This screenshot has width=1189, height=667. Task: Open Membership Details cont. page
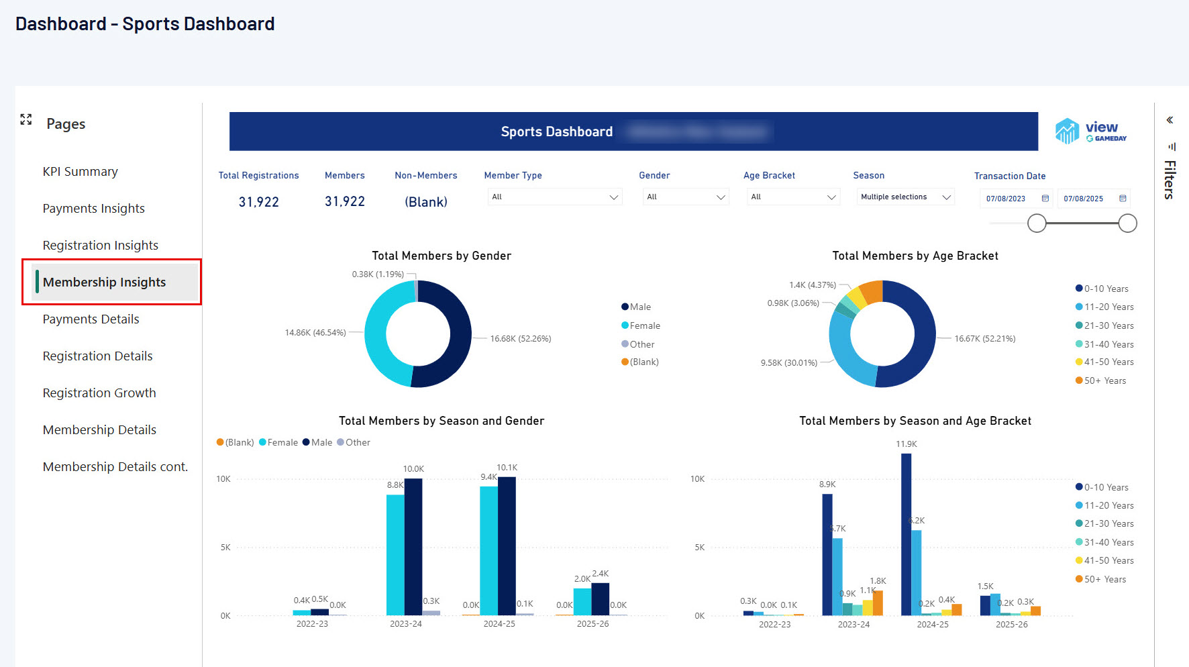pyautogui.click(x=115, y=467)
